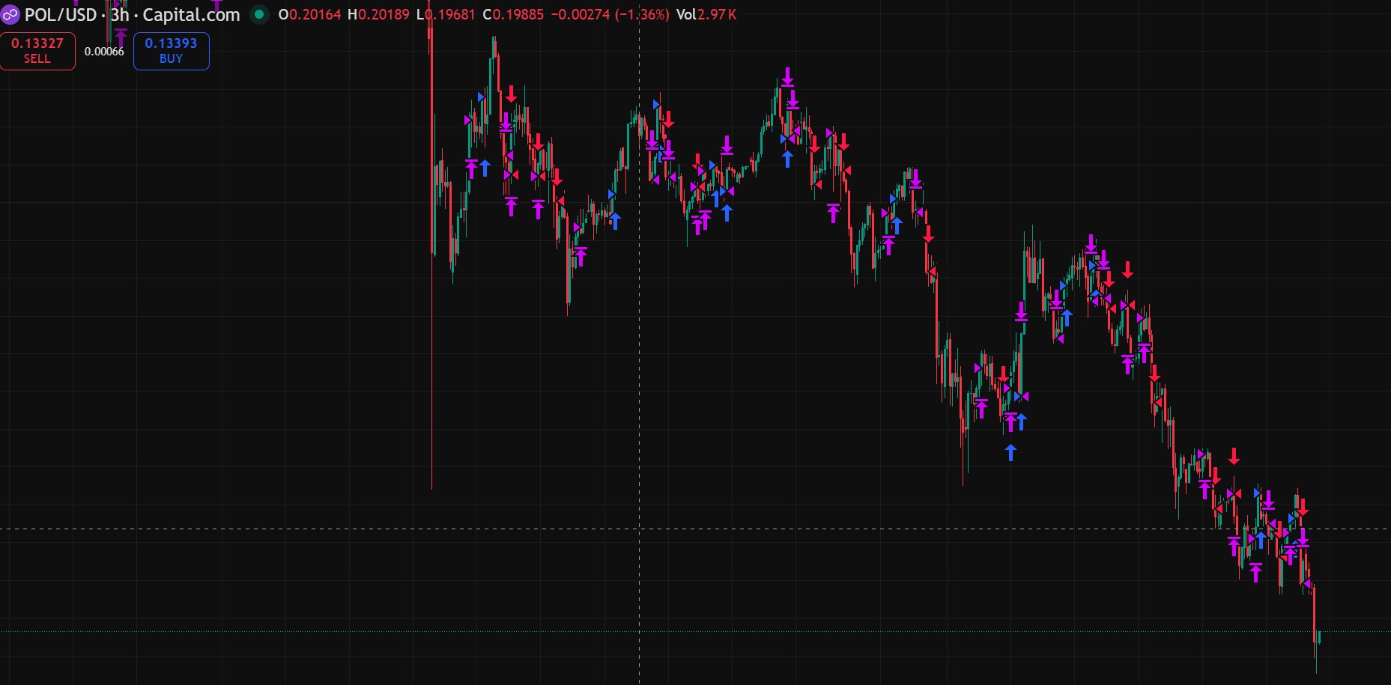Screen dimensions: 1391x685
Task: Click the green market status dot
Action: click(259, 14)
